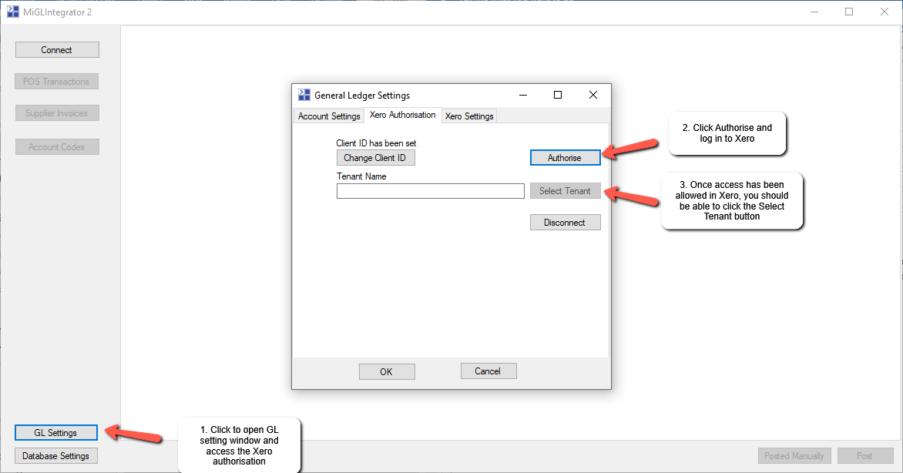Click the Disconnect button

pos(565,223)
